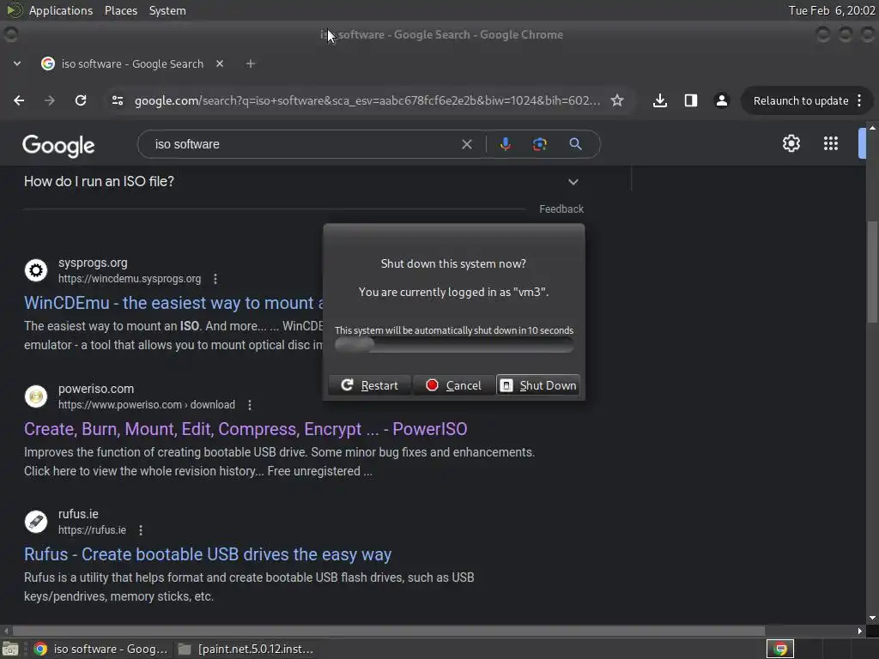
Task: Open more options for rufus.ie result
Action: [141, 530]
